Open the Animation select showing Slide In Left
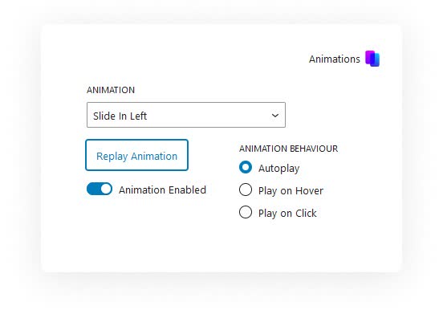Viewport: 443px width, 318px height. [186, 115]
